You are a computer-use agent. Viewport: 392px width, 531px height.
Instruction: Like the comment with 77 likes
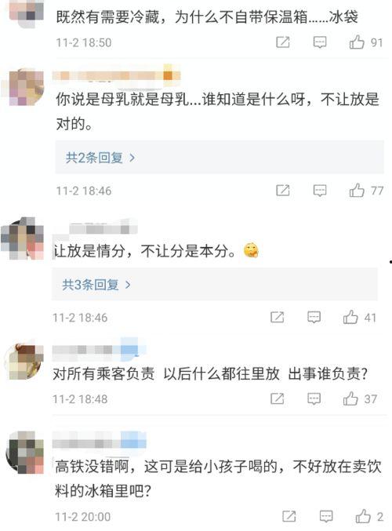pos(357,191)
